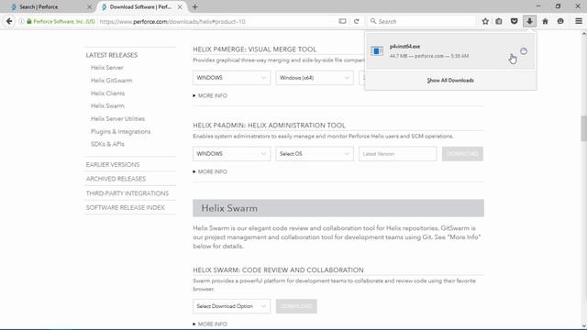587x330 pixels.
Task: Close the Download Software tab
Action: 180,6
